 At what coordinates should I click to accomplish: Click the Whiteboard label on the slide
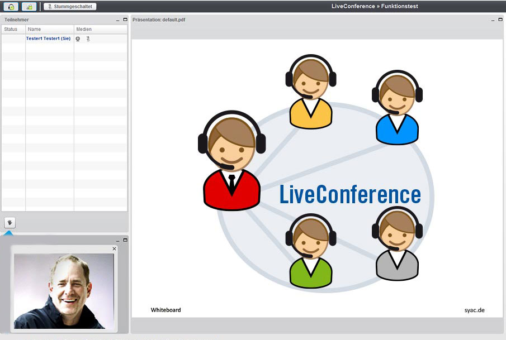coord(166,310)
